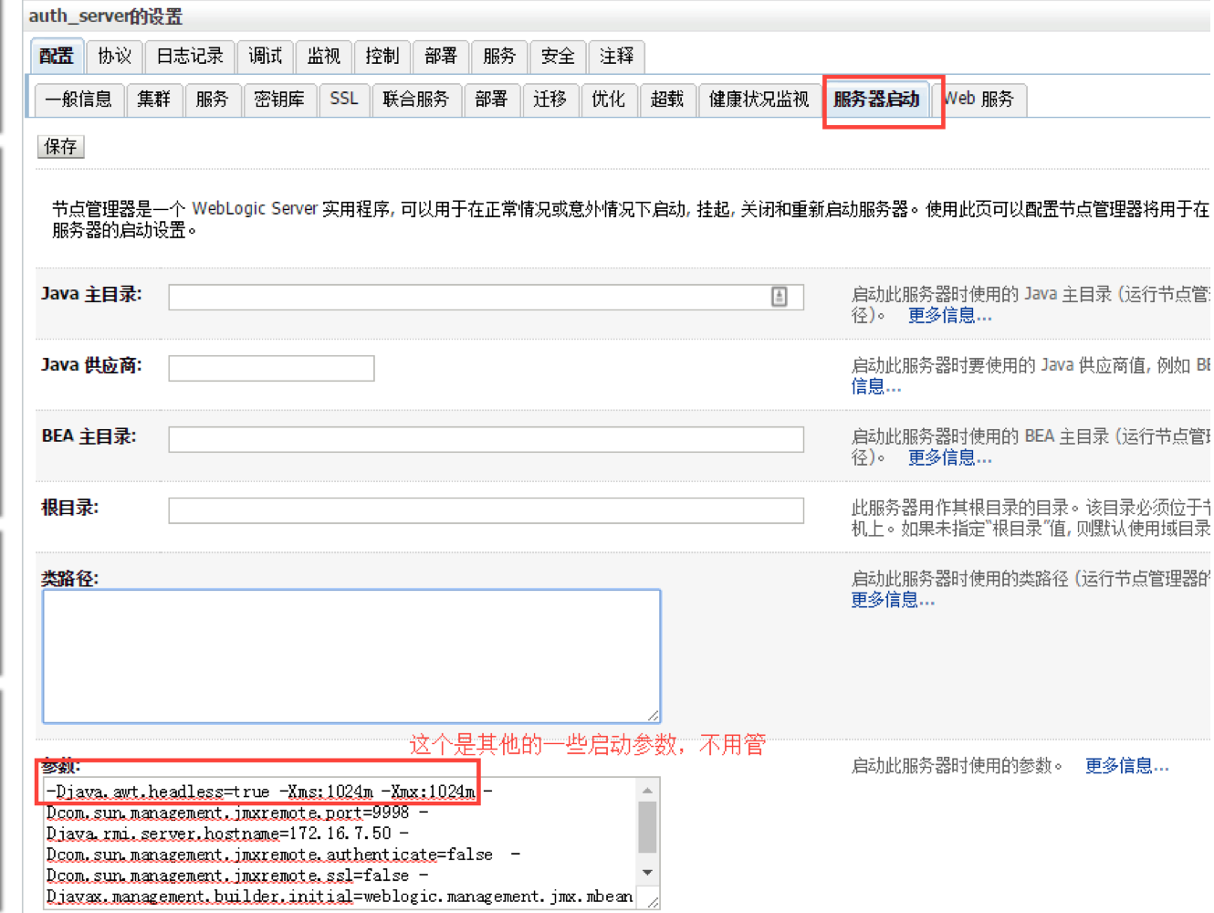This screenshot has height=913, width=1214.
Task: Click into the 根目录 input field
Action: click(x=487, y=510)
